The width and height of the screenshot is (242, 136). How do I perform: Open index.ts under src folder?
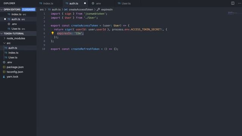click(x=18, y=53)
